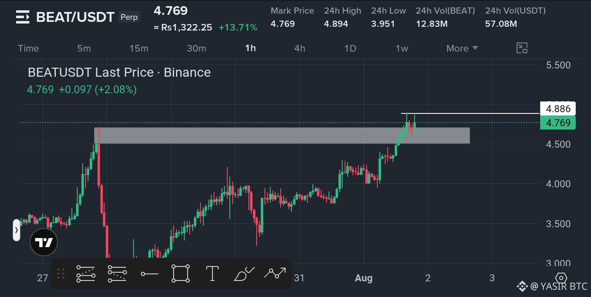The image size is (591, 297).
Task: Click the TradingView logo badge
Action: pyautogui.click(x=44, y=243)
